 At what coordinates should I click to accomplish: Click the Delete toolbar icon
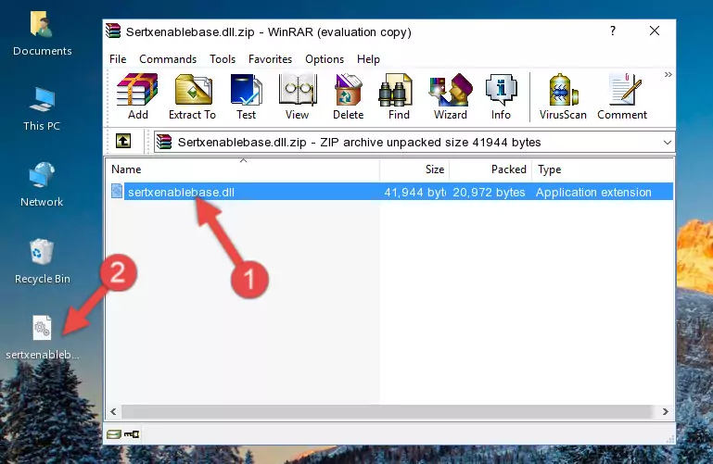(348, 96)
